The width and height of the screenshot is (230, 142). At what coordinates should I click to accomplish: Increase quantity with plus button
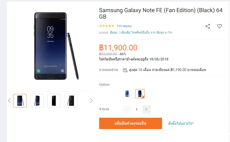(x=146, y=109)
